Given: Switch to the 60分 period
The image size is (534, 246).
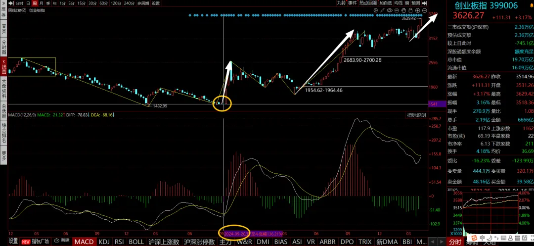Looking at the screenshot, I should [103, 3].
